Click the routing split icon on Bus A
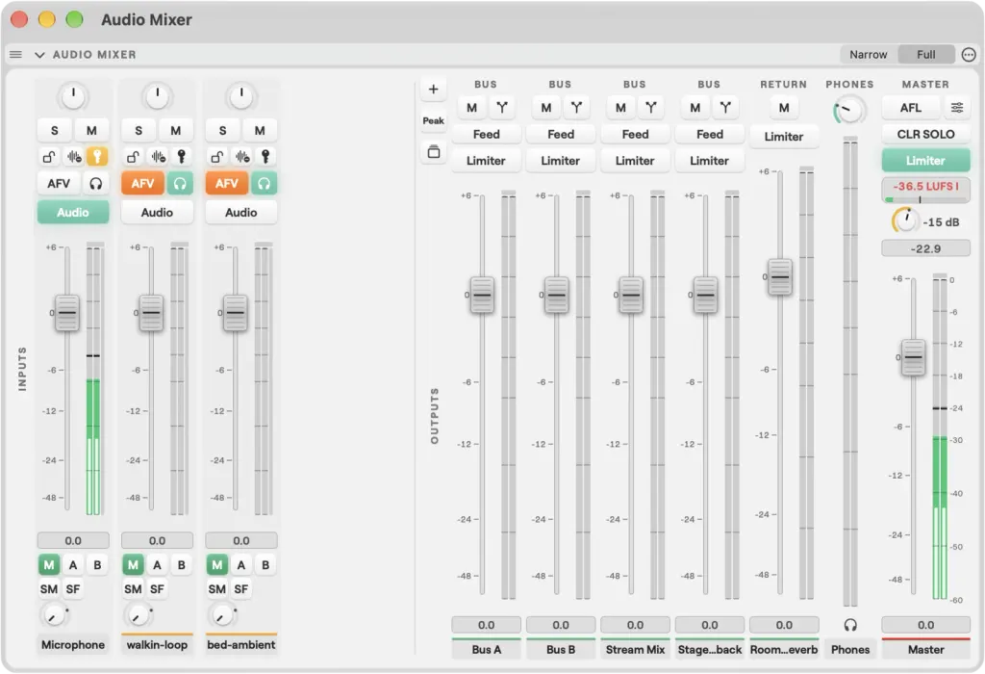The width and height of the screenshot is (985, 674). click(x=502, y=108)
